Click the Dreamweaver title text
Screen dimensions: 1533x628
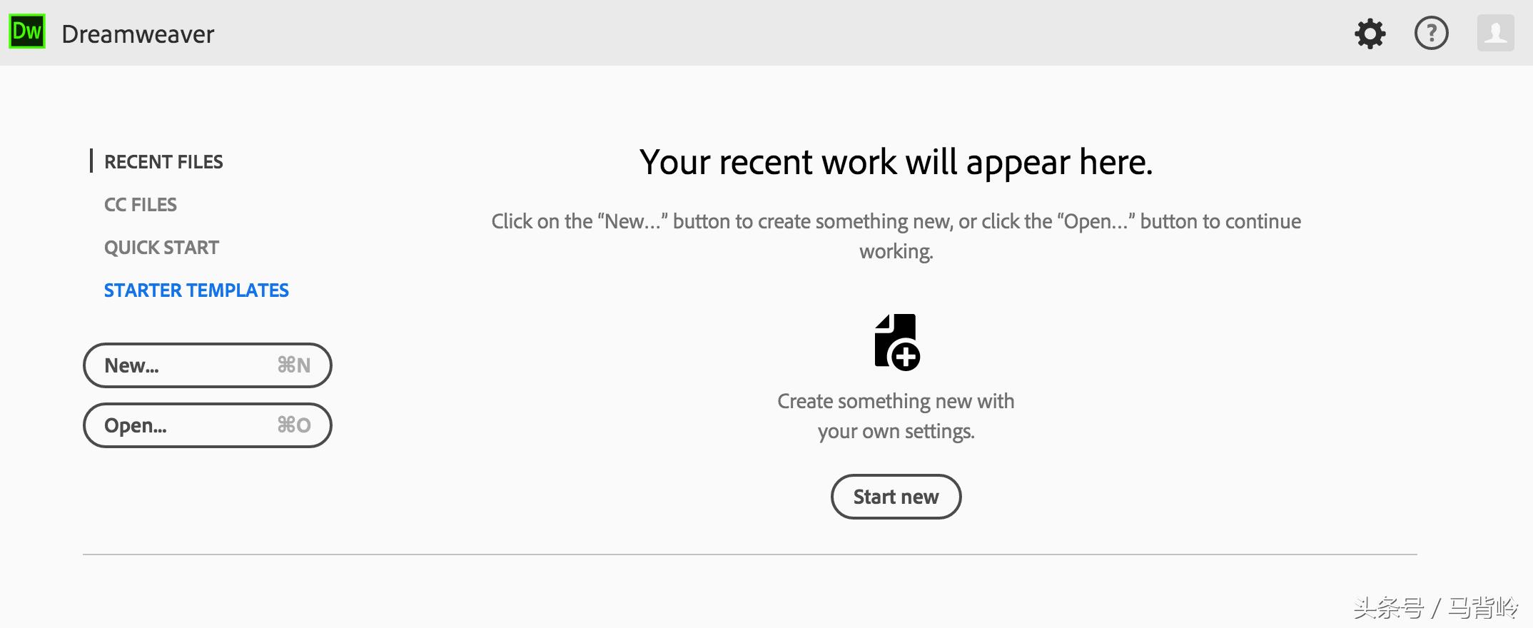point(138,34)
